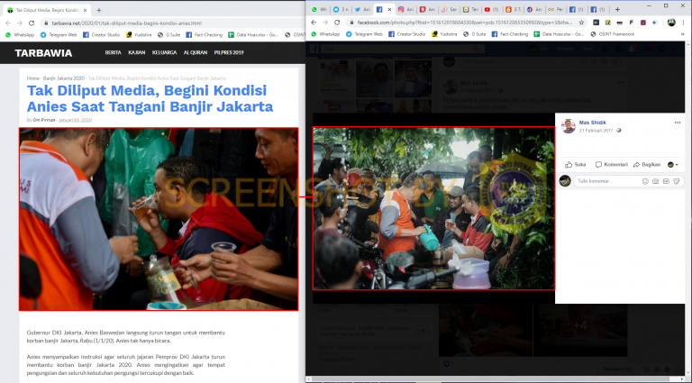Click the TARBAWIA site logo
The image size is (692, 383).
[x=43, y=53]
